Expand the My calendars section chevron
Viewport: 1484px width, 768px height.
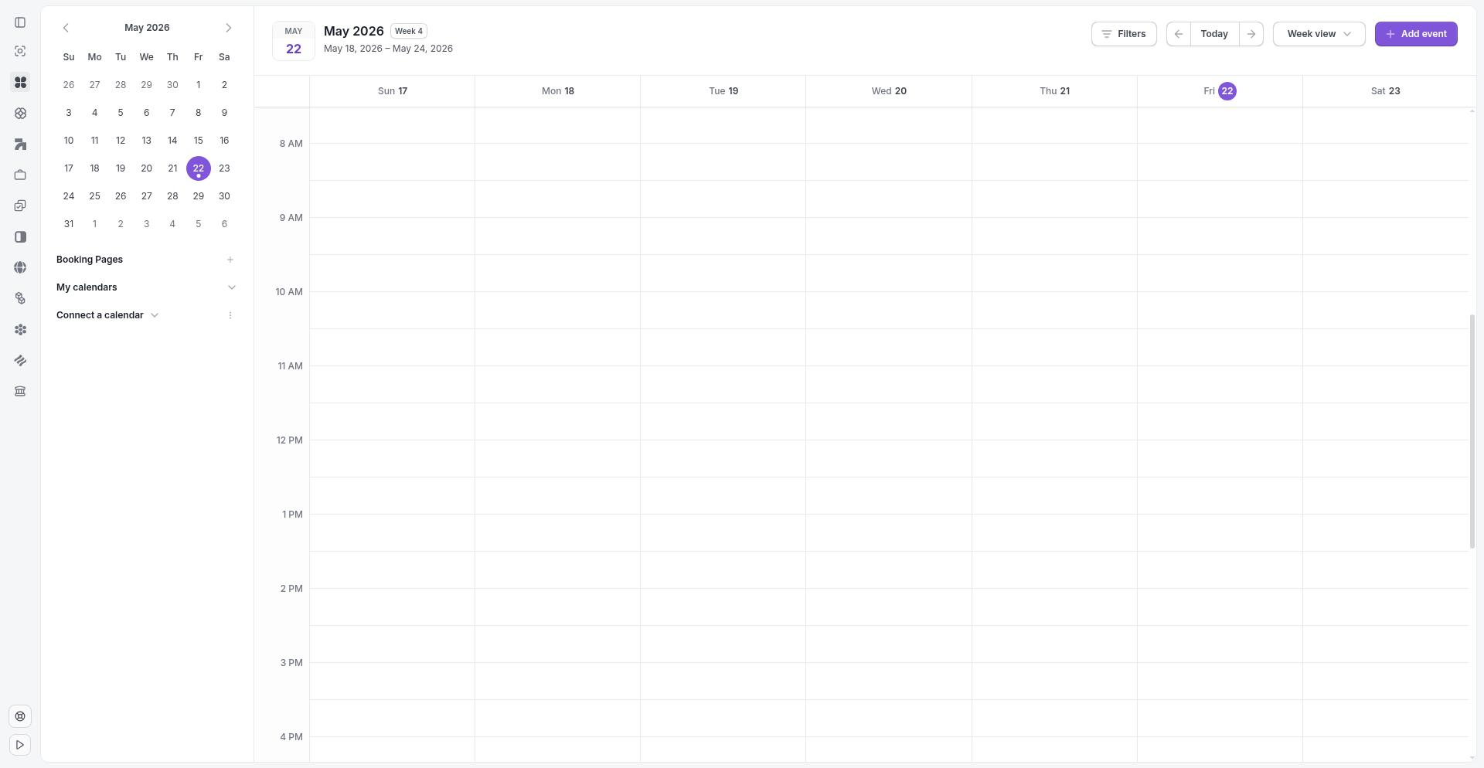[x=232, y=287]
